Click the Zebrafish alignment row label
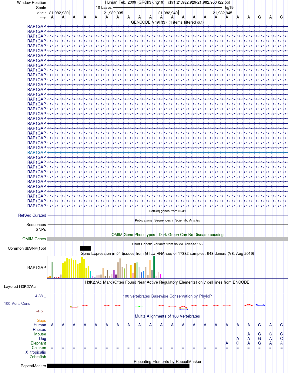Image resolution: width=288 pixels, height=373 pixels. tap(38, 357)
